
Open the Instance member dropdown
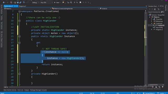coord(123,9)
